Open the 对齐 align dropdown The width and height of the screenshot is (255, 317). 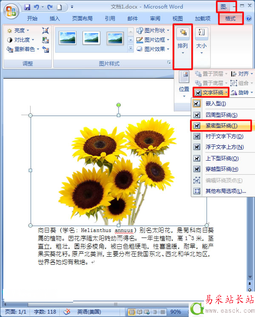click(242, 74)
